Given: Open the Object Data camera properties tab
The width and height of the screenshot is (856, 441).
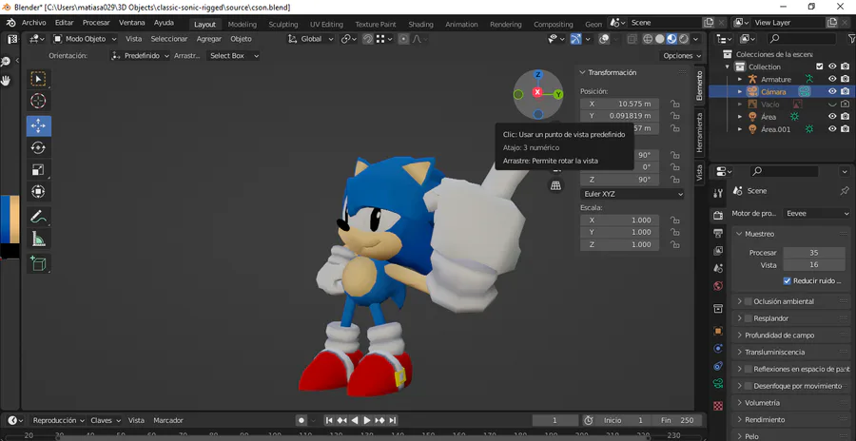Looking at the screenshot, I should (718, 384).
